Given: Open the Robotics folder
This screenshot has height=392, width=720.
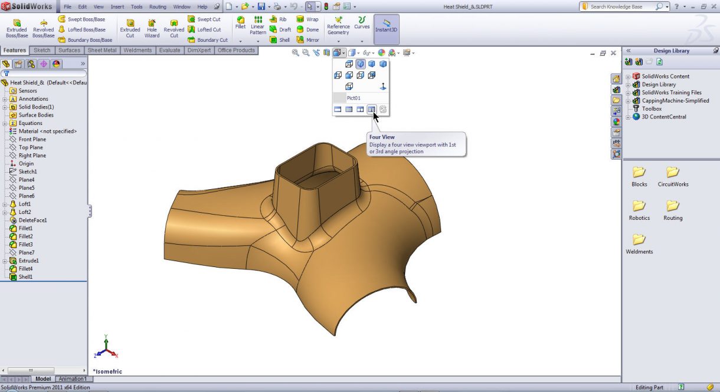Looking at the screenshot, I should [639, 210].
